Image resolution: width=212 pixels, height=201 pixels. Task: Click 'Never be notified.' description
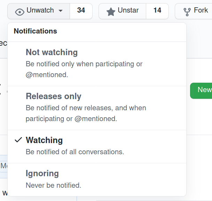pyautogui.click(x=53, y=185)
